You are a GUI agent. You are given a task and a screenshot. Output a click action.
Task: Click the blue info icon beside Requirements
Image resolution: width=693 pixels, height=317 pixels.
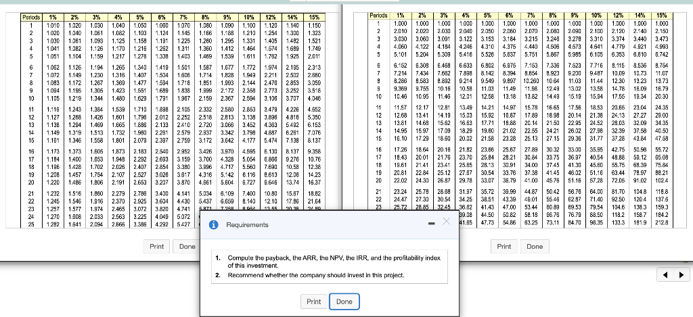(213, 224)
